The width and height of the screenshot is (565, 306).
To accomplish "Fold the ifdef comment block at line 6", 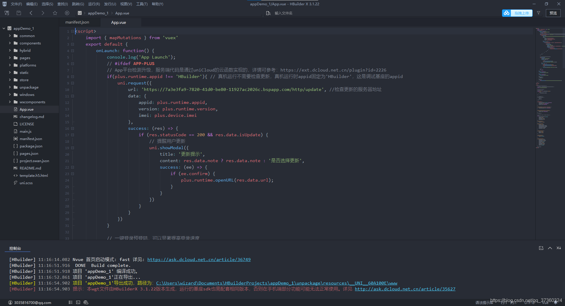I will click(x=72, y=64).
